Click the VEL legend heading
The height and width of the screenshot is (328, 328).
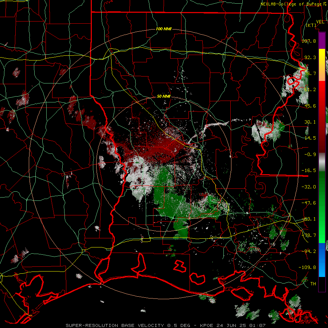320,22
